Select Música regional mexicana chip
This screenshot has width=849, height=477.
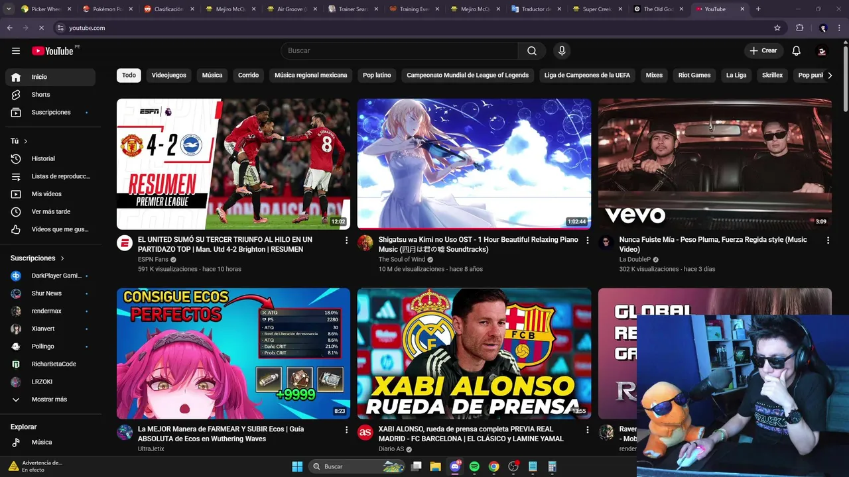(311, 75)
